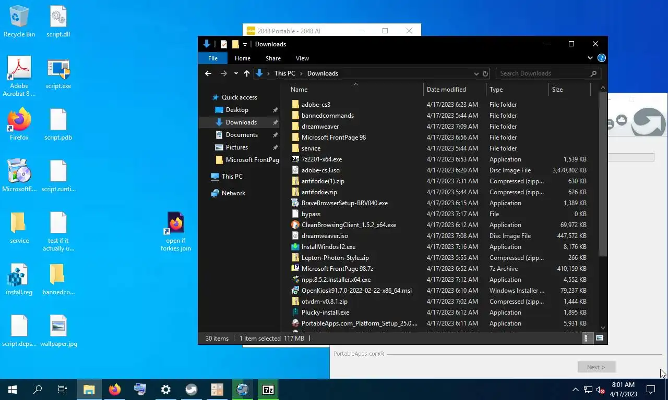Select Desktop in navigation pane
Screen dimensions: 668x400
[237, 110]
